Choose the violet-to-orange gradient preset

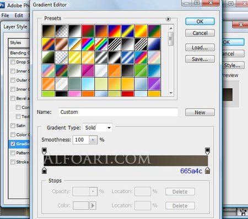click(x=101, y=31)
